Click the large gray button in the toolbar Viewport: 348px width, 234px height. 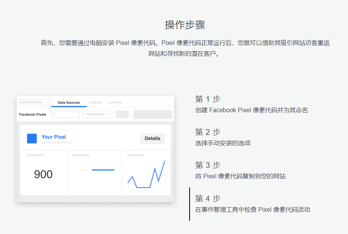pyautogui.click(x=152, y=114)
